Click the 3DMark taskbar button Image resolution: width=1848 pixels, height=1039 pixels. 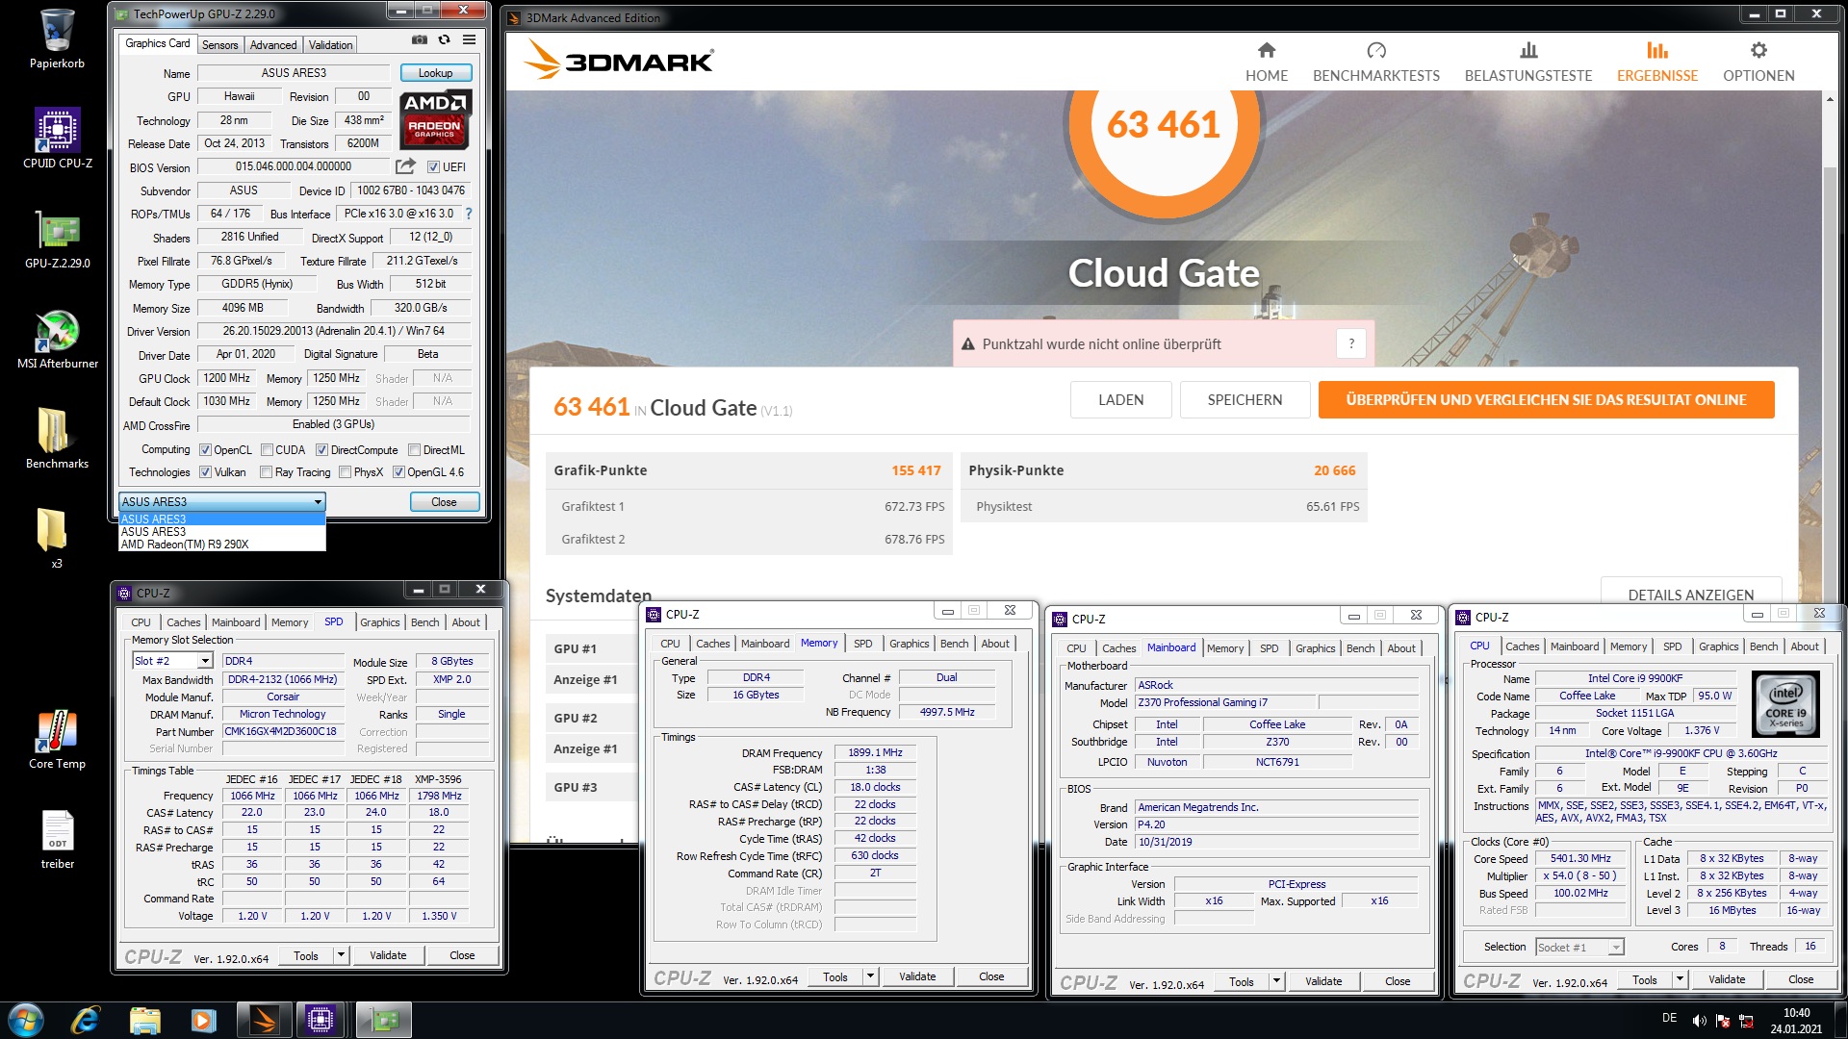point(263,1019)
